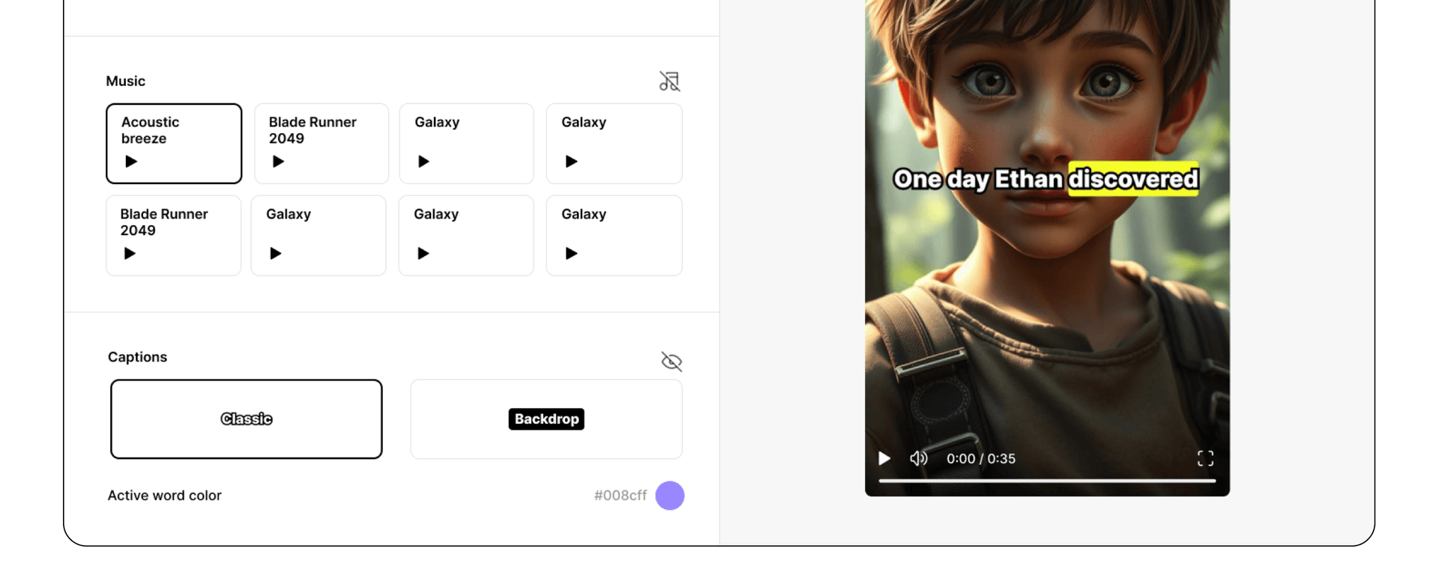
Task: Play the video preview
Action: pyautogui.click(x=884, y=458)
